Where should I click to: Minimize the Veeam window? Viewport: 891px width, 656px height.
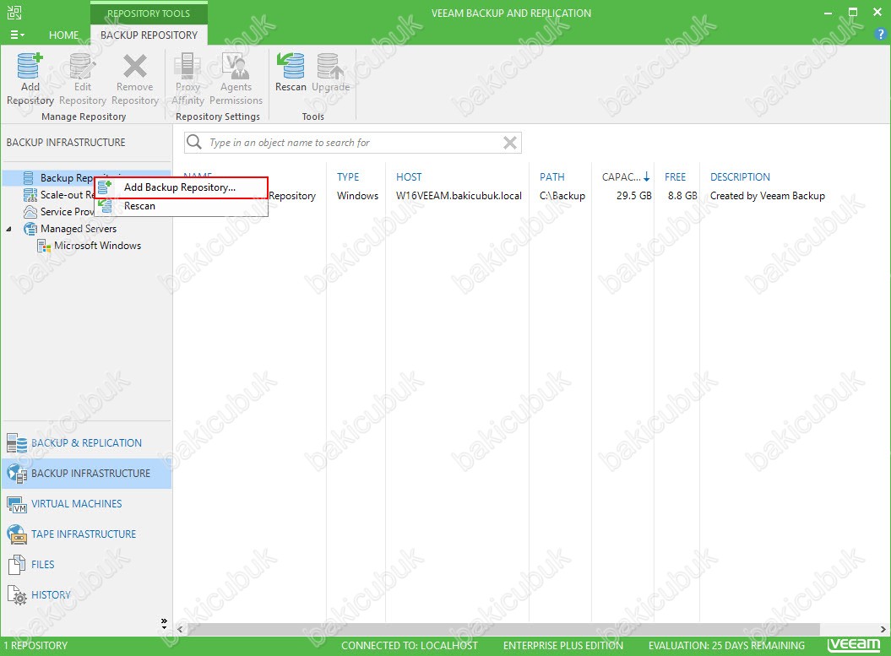(828, 13)
